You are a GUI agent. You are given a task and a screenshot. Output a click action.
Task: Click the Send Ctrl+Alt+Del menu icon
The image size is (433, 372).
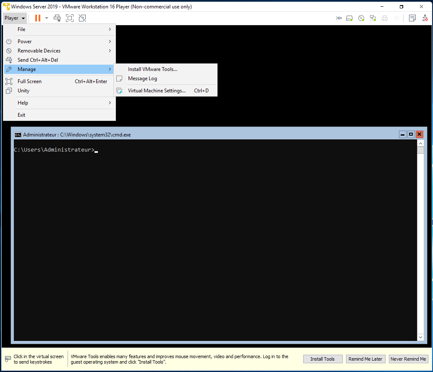tap(9, 60)
